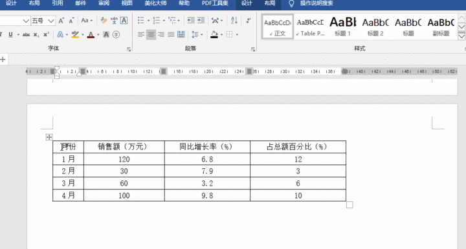Apply the 副标题 style
This screenshot has height=249, width=466.
click(x=441, y=27)
